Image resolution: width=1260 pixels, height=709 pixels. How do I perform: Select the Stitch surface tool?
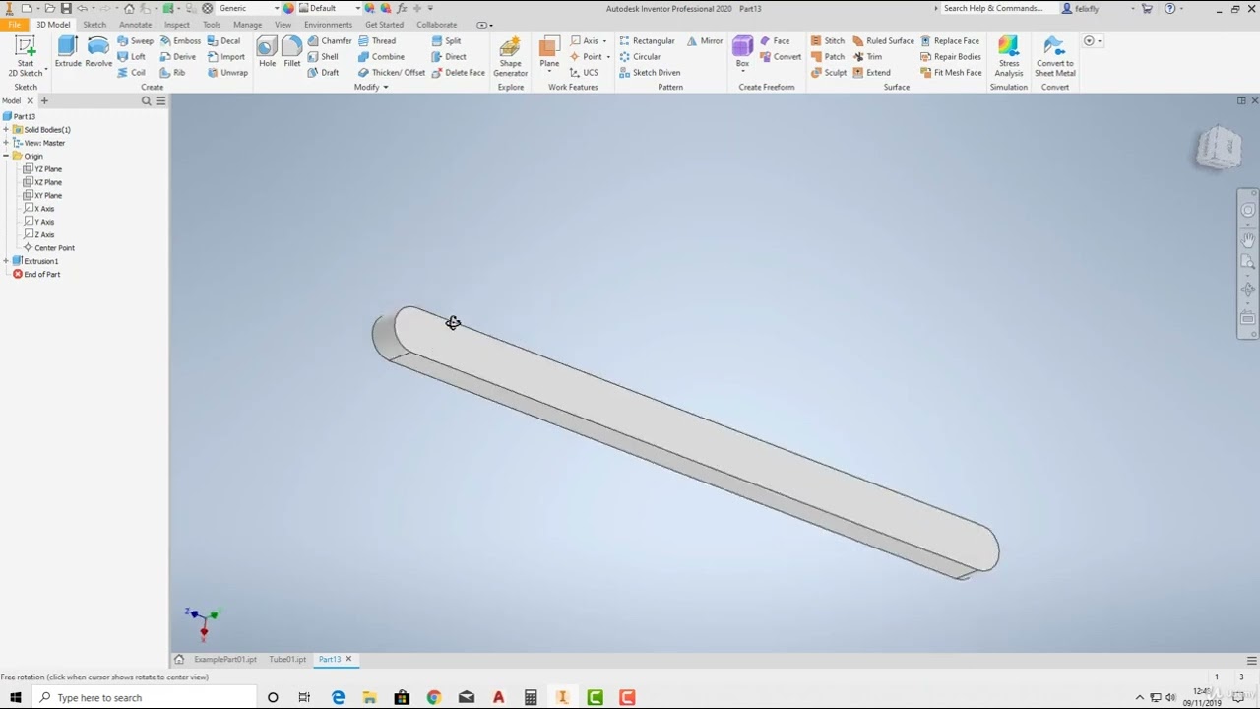pyautogui.click(x=828, y=41)
